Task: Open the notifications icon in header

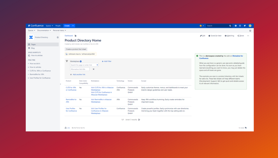Action: click(x=245, y=26)
